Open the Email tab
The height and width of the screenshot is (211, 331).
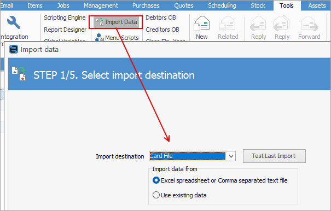[7, 5]
